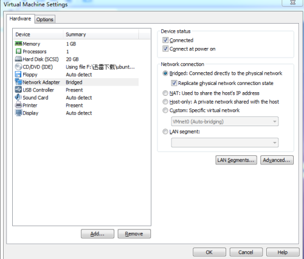The height and width of the screenshot is (259, 304).
Task: Toggle Connect at power on checkbox
Action: 165,49
